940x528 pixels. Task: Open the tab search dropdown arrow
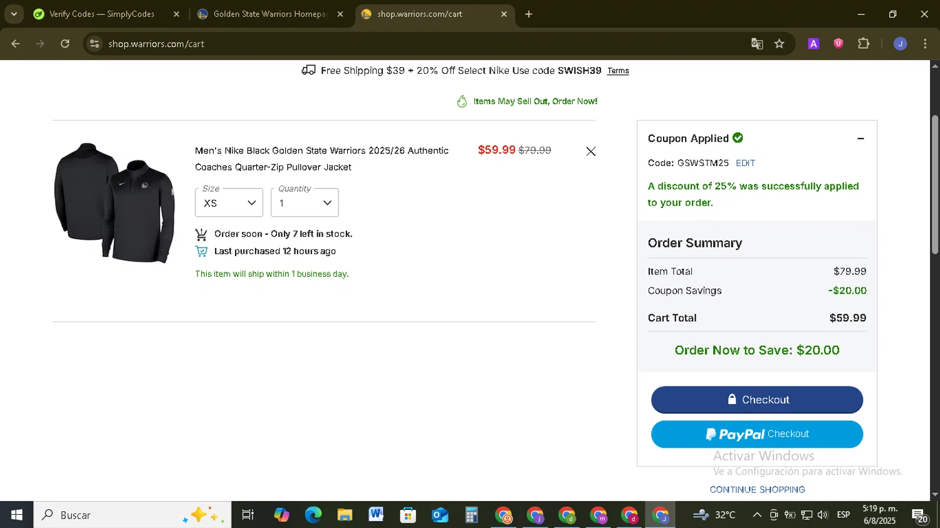(14, 14)
